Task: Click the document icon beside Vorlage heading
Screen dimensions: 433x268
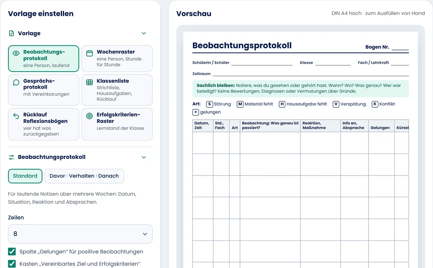Action: tap(11, 33)
